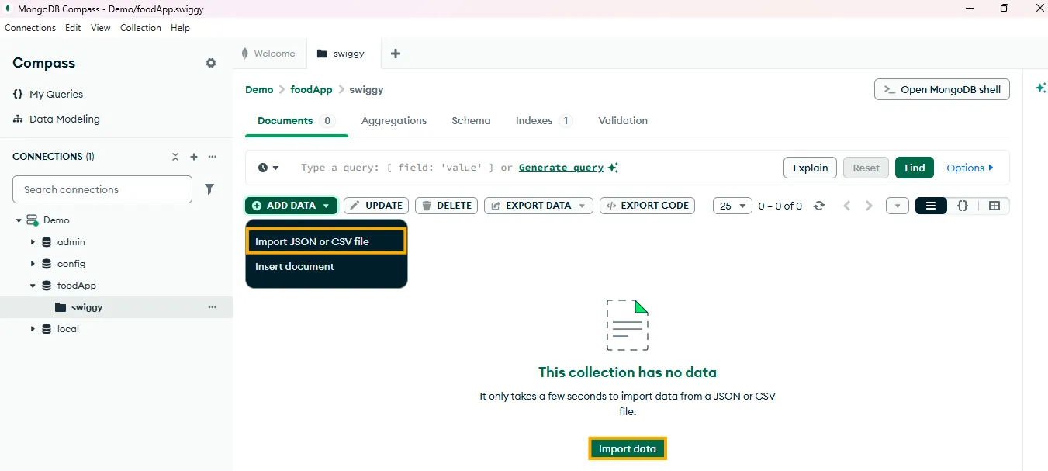Open the View menu
The height and width of the screenshot is (471, 1048).
point(101,28)
